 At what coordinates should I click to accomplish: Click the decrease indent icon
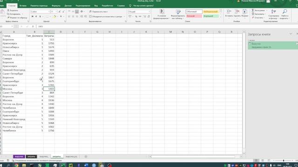pyautogui.click(x=82, y=17)
